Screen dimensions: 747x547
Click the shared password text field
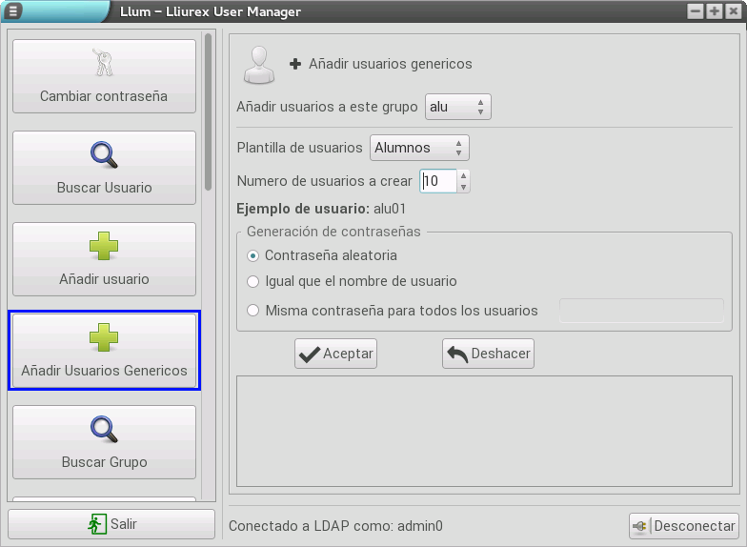640,311
